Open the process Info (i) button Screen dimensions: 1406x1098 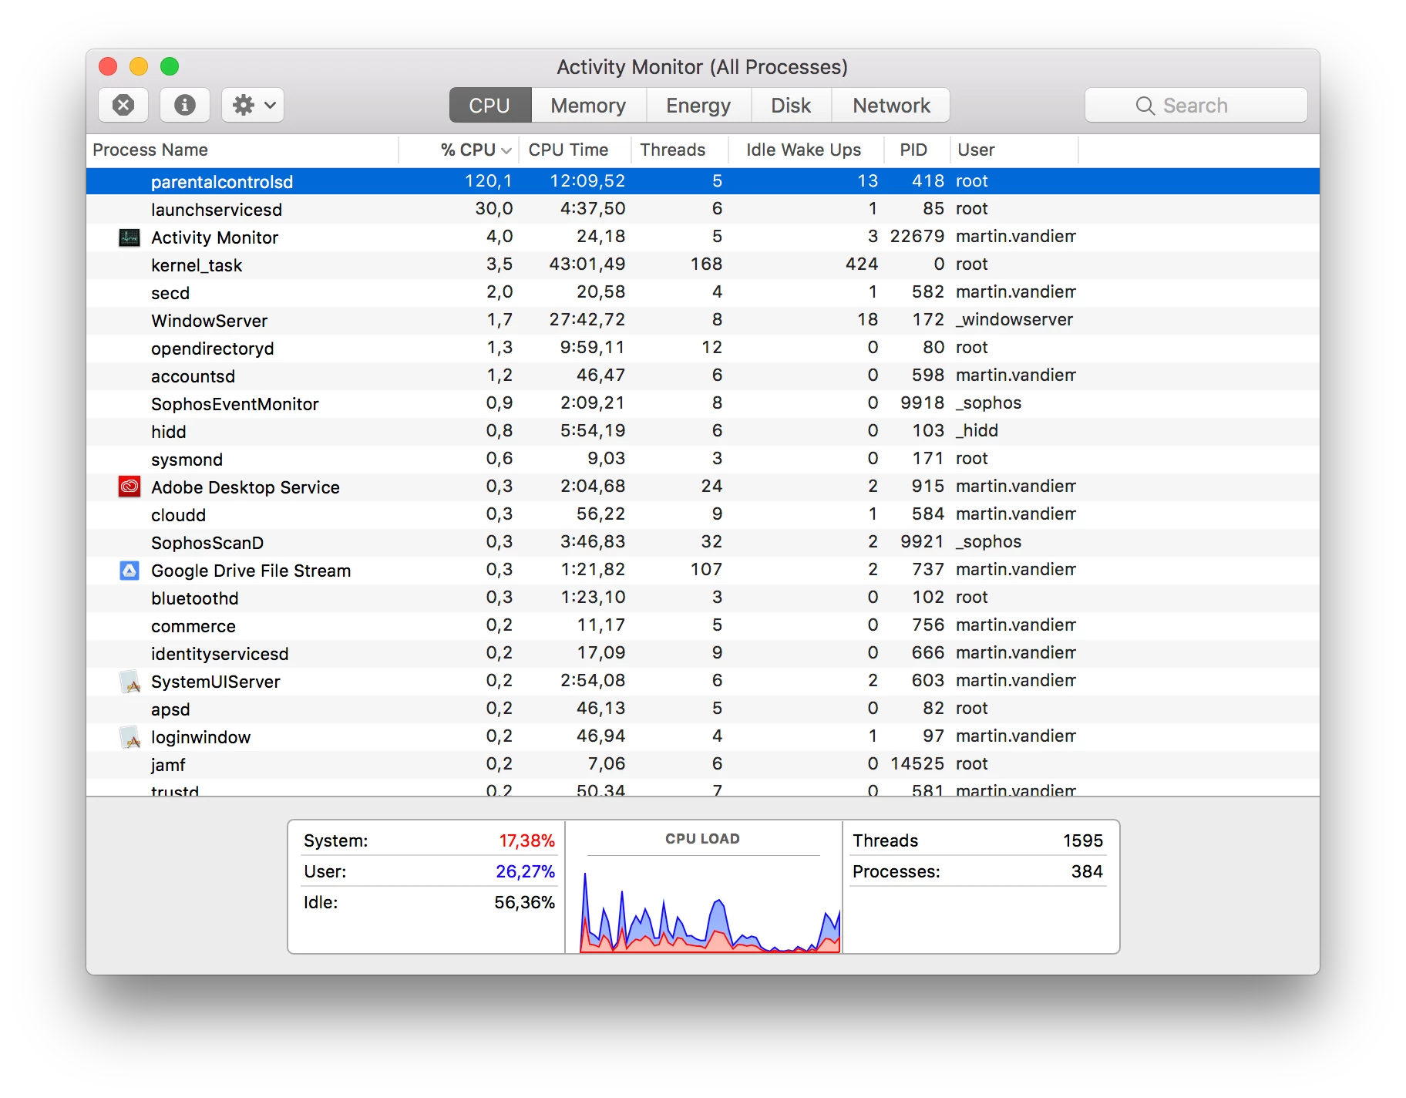tap(185, 105)
